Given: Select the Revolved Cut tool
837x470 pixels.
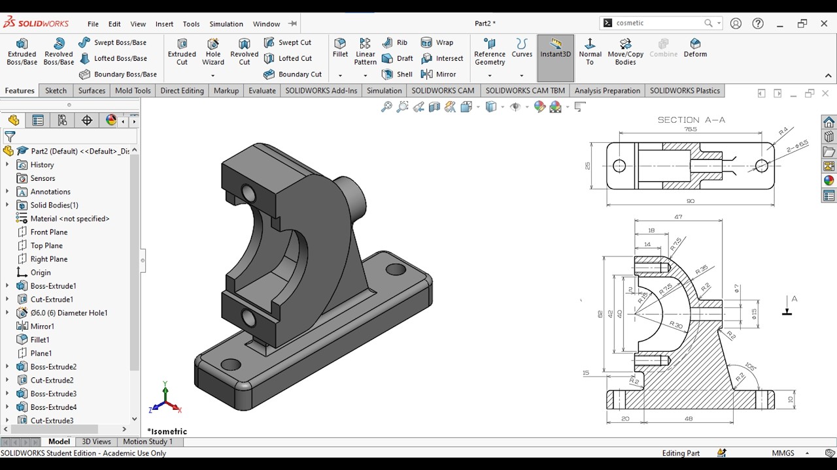Looking at the screenshot, I should (x=244, y=51).
